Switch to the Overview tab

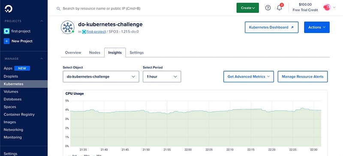(73, 53)
